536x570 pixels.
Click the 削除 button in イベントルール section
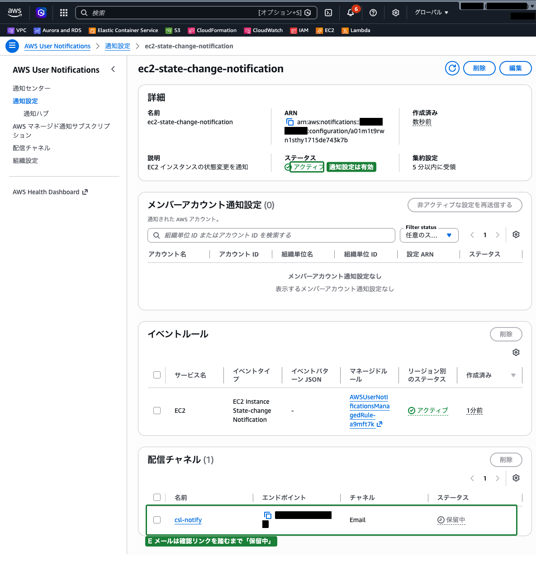tap(506, 334)
